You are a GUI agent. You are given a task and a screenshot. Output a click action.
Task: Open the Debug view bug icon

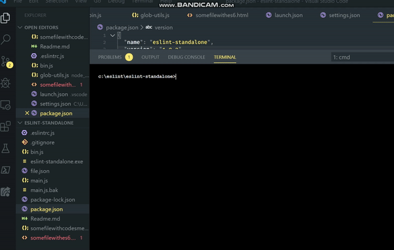pos(5,83)
